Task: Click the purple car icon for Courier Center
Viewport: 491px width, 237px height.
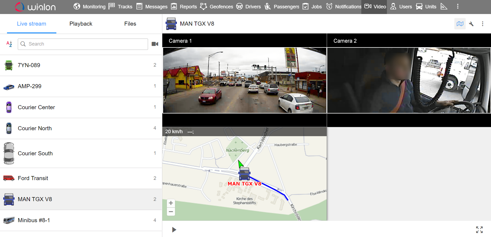Action: 9,107
